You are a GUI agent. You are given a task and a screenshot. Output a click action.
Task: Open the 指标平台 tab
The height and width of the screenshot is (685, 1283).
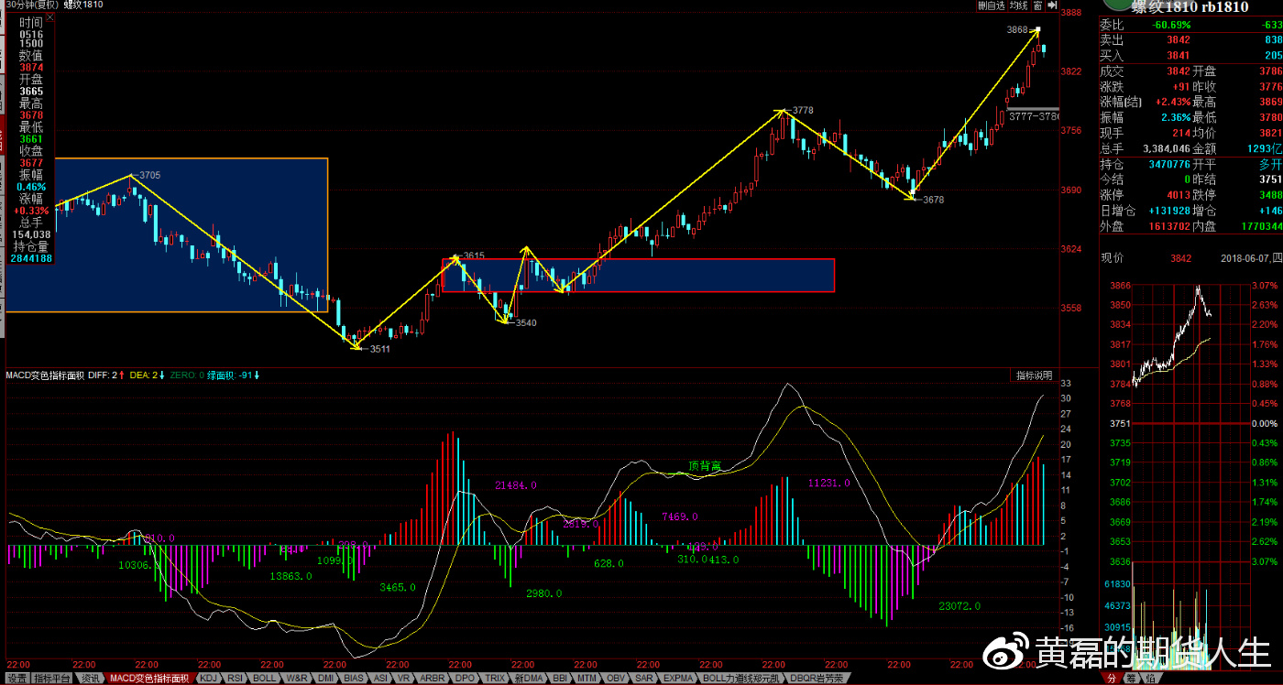tap(52, 679)
